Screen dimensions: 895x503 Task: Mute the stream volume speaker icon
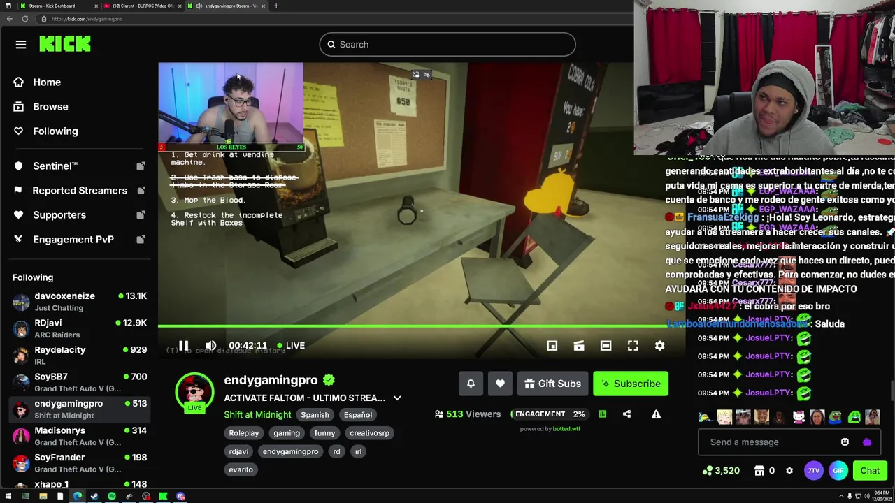pos(210,346)
